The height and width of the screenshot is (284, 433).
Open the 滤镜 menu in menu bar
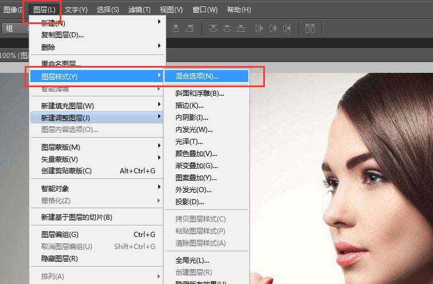coord(139,10)
